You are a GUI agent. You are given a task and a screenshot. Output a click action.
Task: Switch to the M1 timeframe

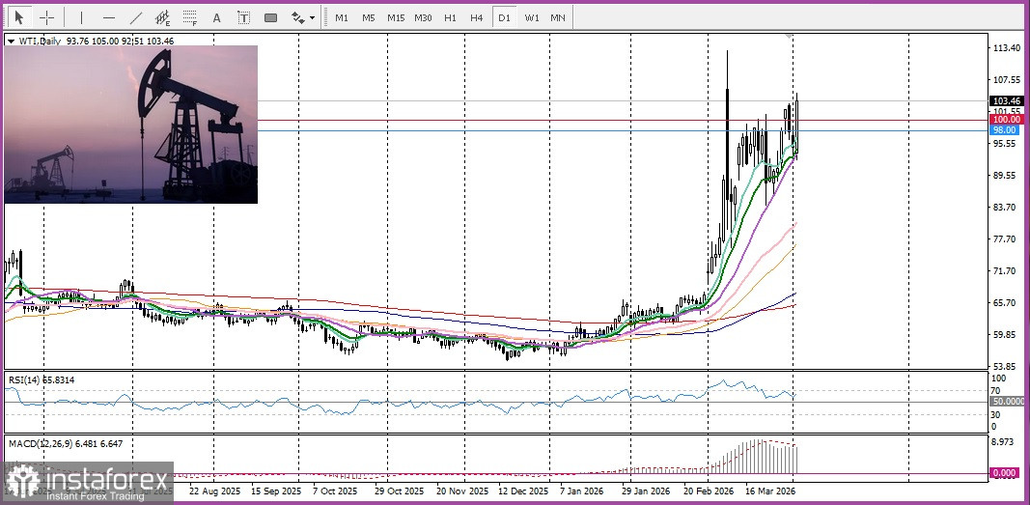[x=342, y=17]
